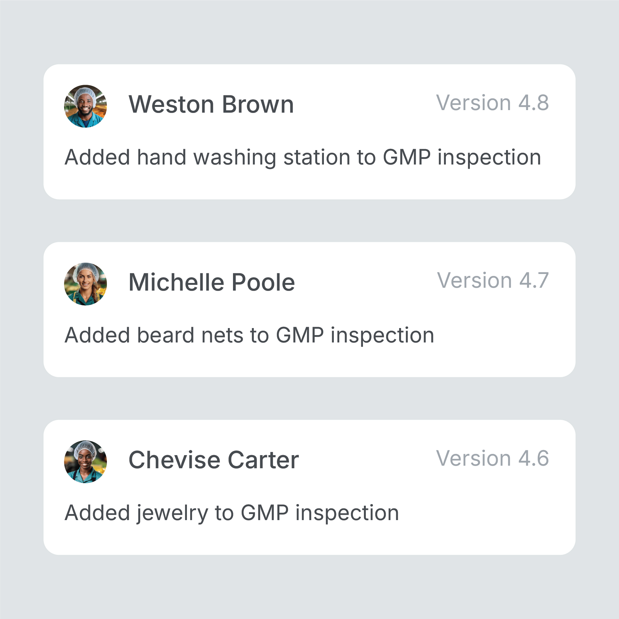Screen dimensions: 619x619
Task: Click the gray gap between Version 4.7 and 4.6 cards
Action: tap(309, 398)
